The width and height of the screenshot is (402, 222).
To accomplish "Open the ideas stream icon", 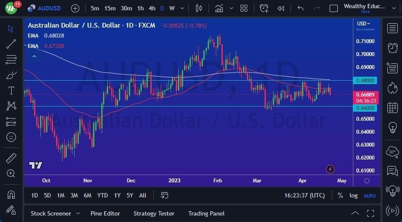I will pos(392,191).
